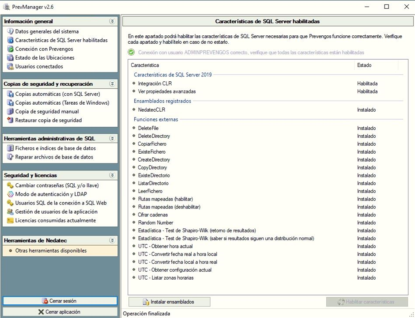Open Otras herramientas disponibles
415x318 pixels.
point(51,251)
